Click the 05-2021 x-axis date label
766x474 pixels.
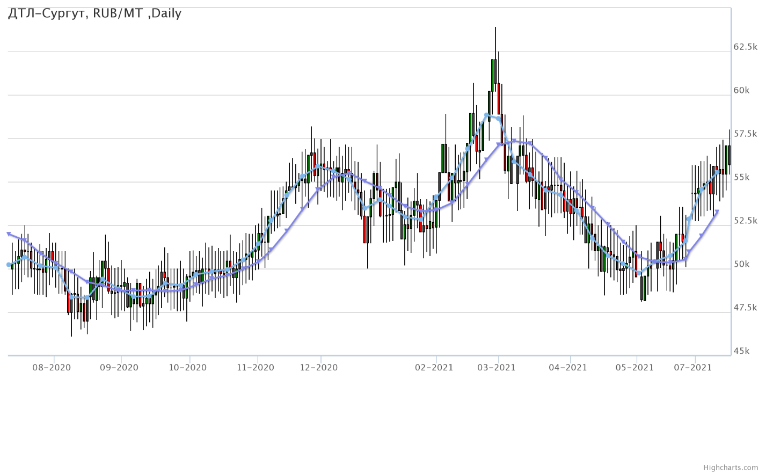(635, 368)
